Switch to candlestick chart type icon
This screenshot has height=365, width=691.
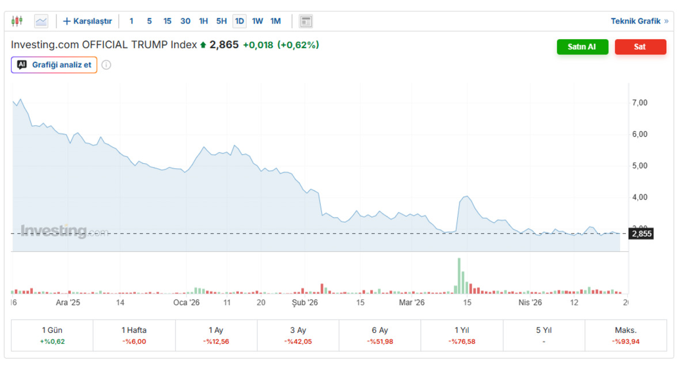click(17, 21)
